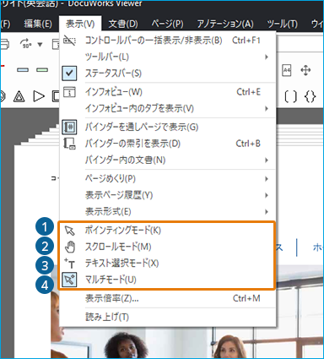Open the dropdown arrow beside rotate icon
The width and height of the screenshot is (324, 359).
coord(40,45)
